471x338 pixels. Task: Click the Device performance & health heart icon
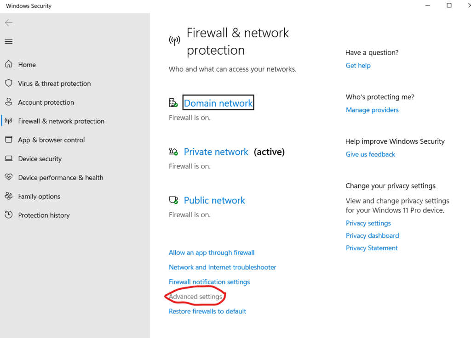[x=8, y=177]
